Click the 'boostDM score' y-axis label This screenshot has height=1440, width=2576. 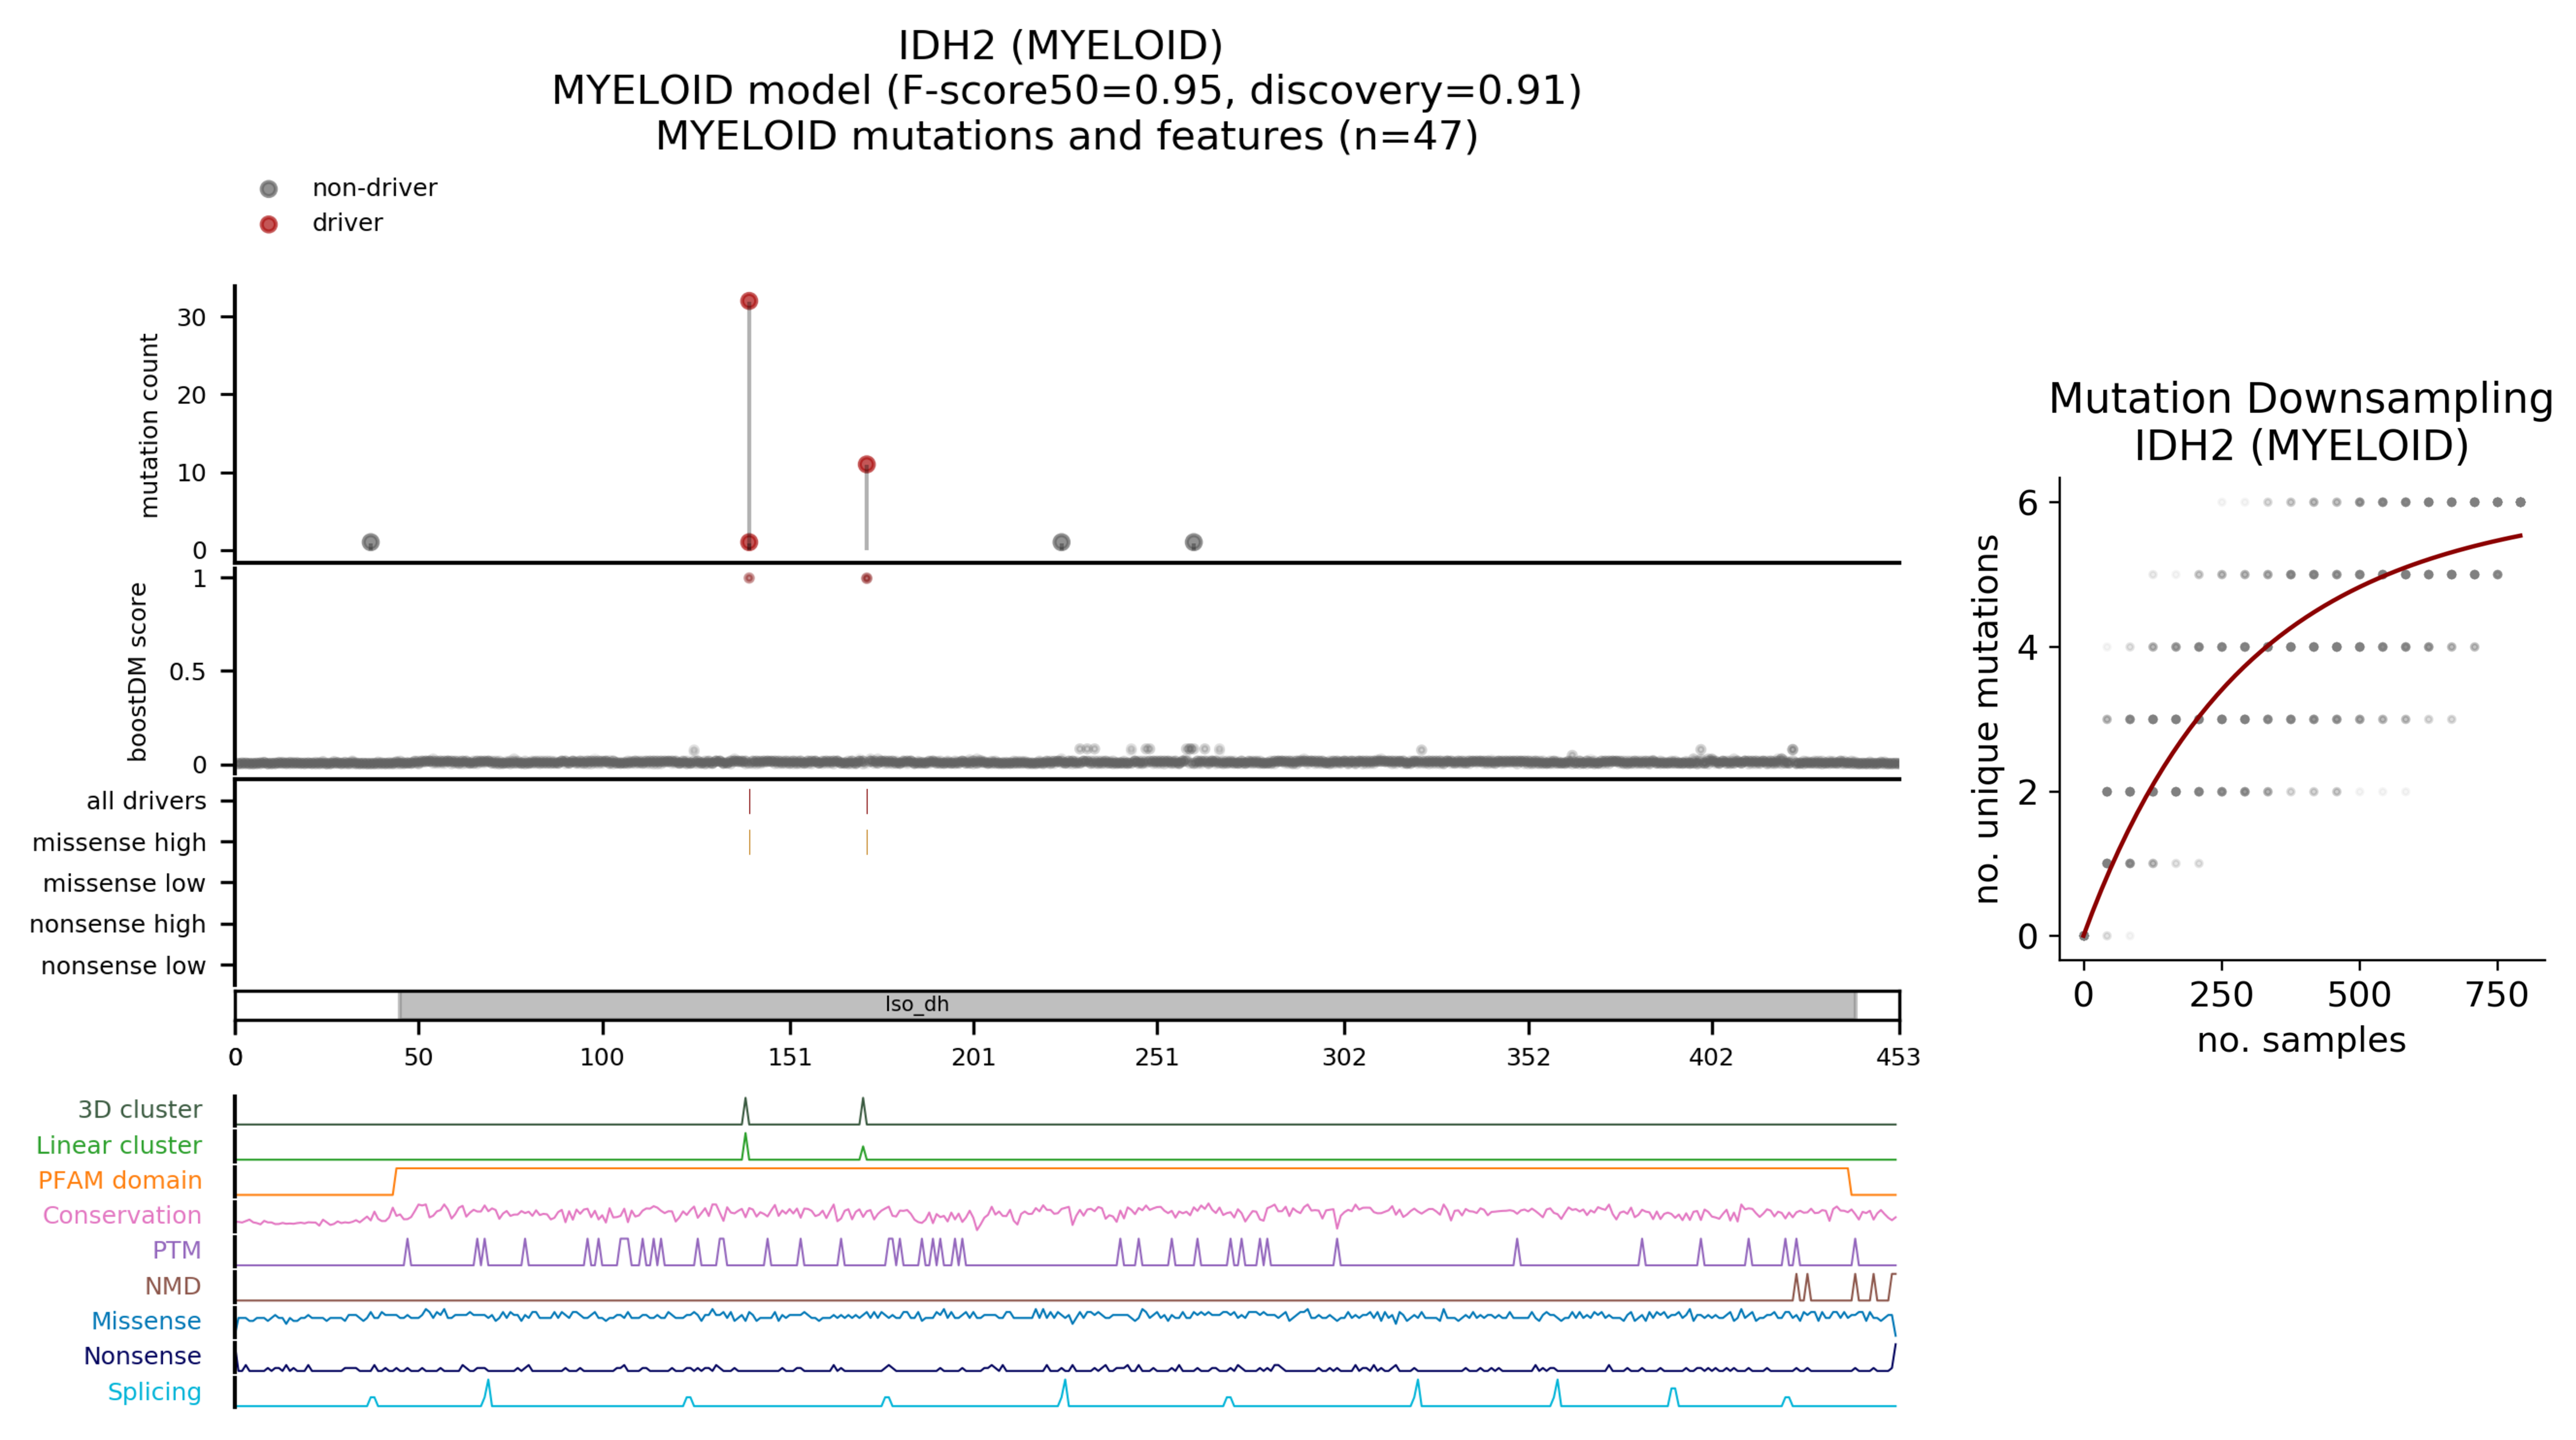click(x=138, y=671)
